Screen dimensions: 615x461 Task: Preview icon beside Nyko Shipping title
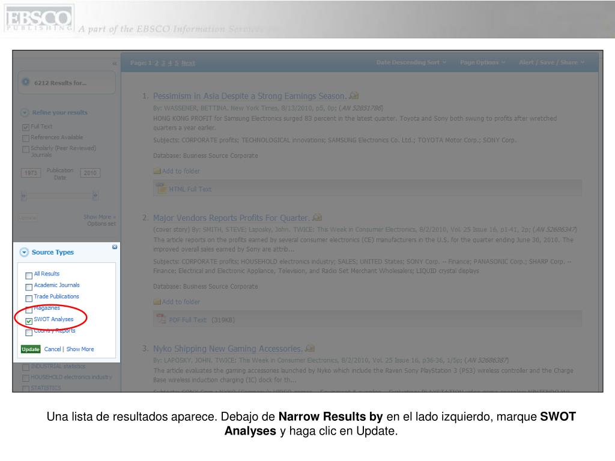[310, 348]
